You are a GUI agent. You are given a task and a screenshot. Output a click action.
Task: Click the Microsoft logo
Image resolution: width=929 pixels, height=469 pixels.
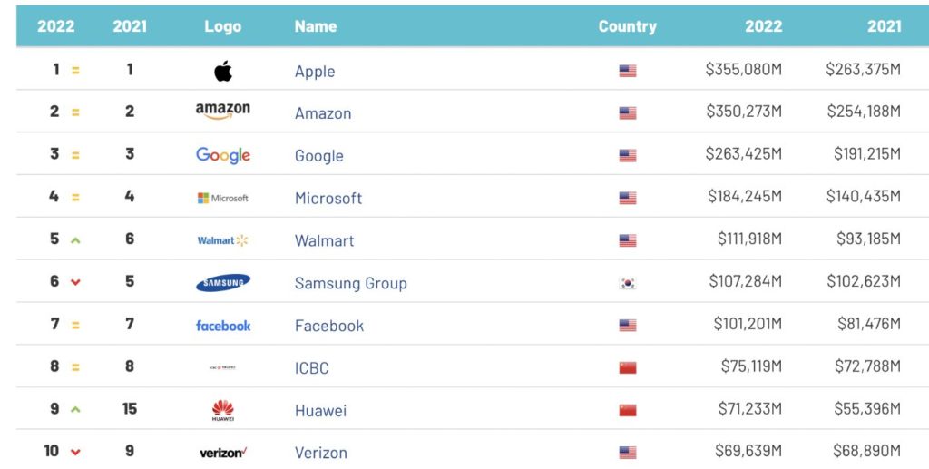click(x=223, y=198)
